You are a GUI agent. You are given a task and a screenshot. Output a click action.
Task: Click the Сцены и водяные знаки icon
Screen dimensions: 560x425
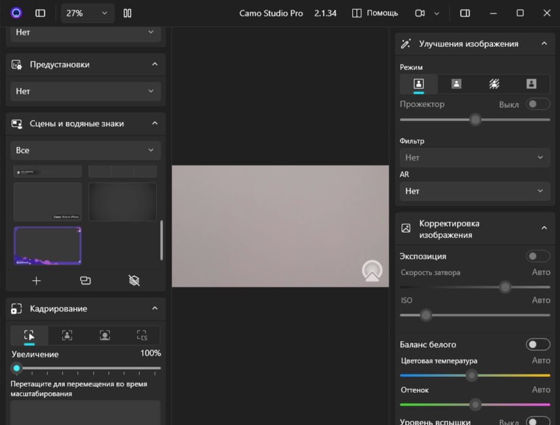(x=17, y=124)
